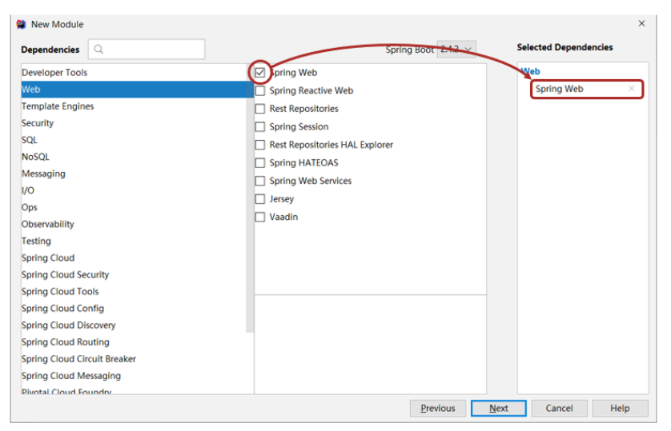
Task: Select the Spring Cloud category
Action: coord(134,258)
